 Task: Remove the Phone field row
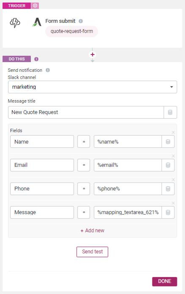coord(173,180)
